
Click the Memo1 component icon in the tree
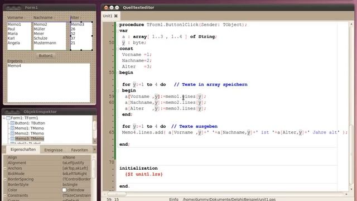point(12,128)
